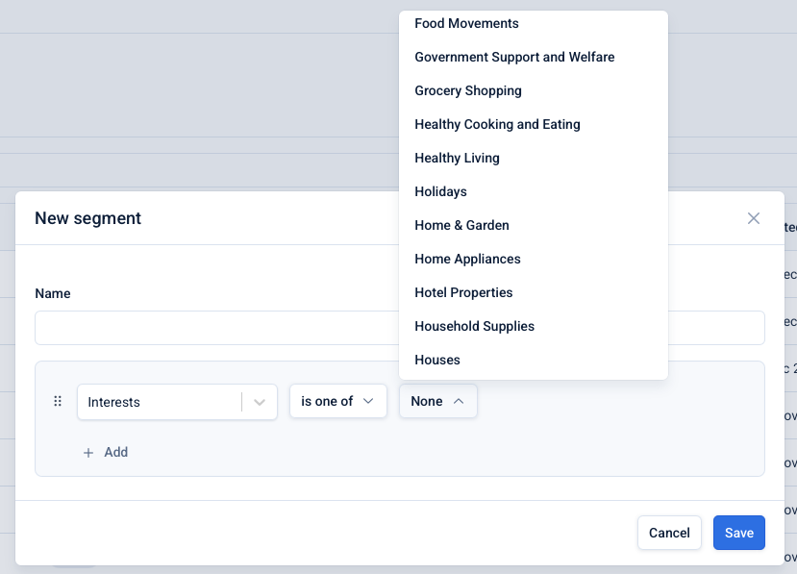Expand the Interests field dropdown chevron

[260, 402]
